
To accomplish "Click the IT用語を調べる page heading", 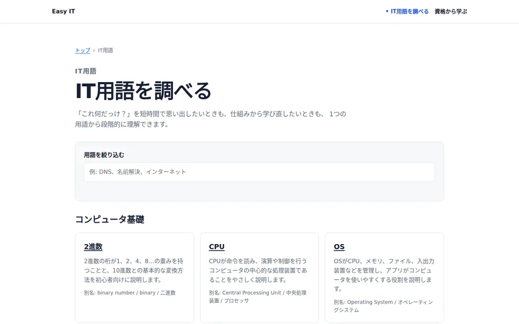I will [x=143, y=91].
